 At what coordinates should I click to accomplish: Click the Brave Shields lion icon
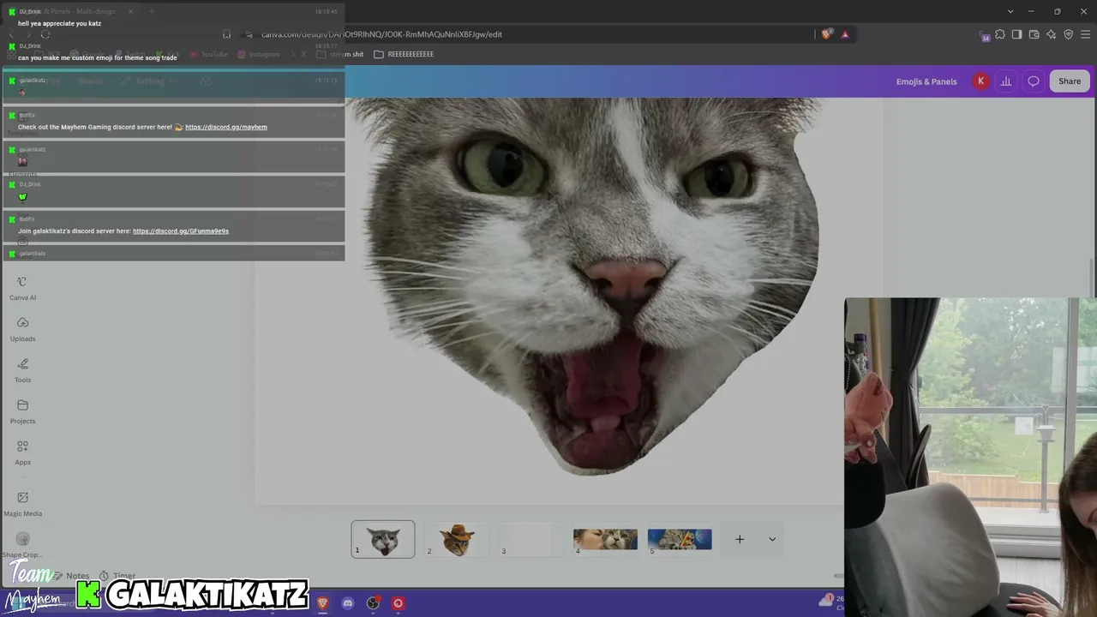pos(826,34)
